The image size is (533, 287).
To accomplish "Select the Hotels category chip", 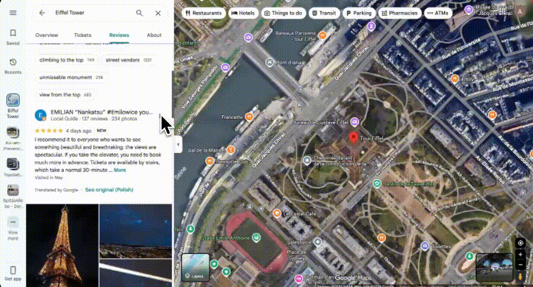I will coord(243,13).
